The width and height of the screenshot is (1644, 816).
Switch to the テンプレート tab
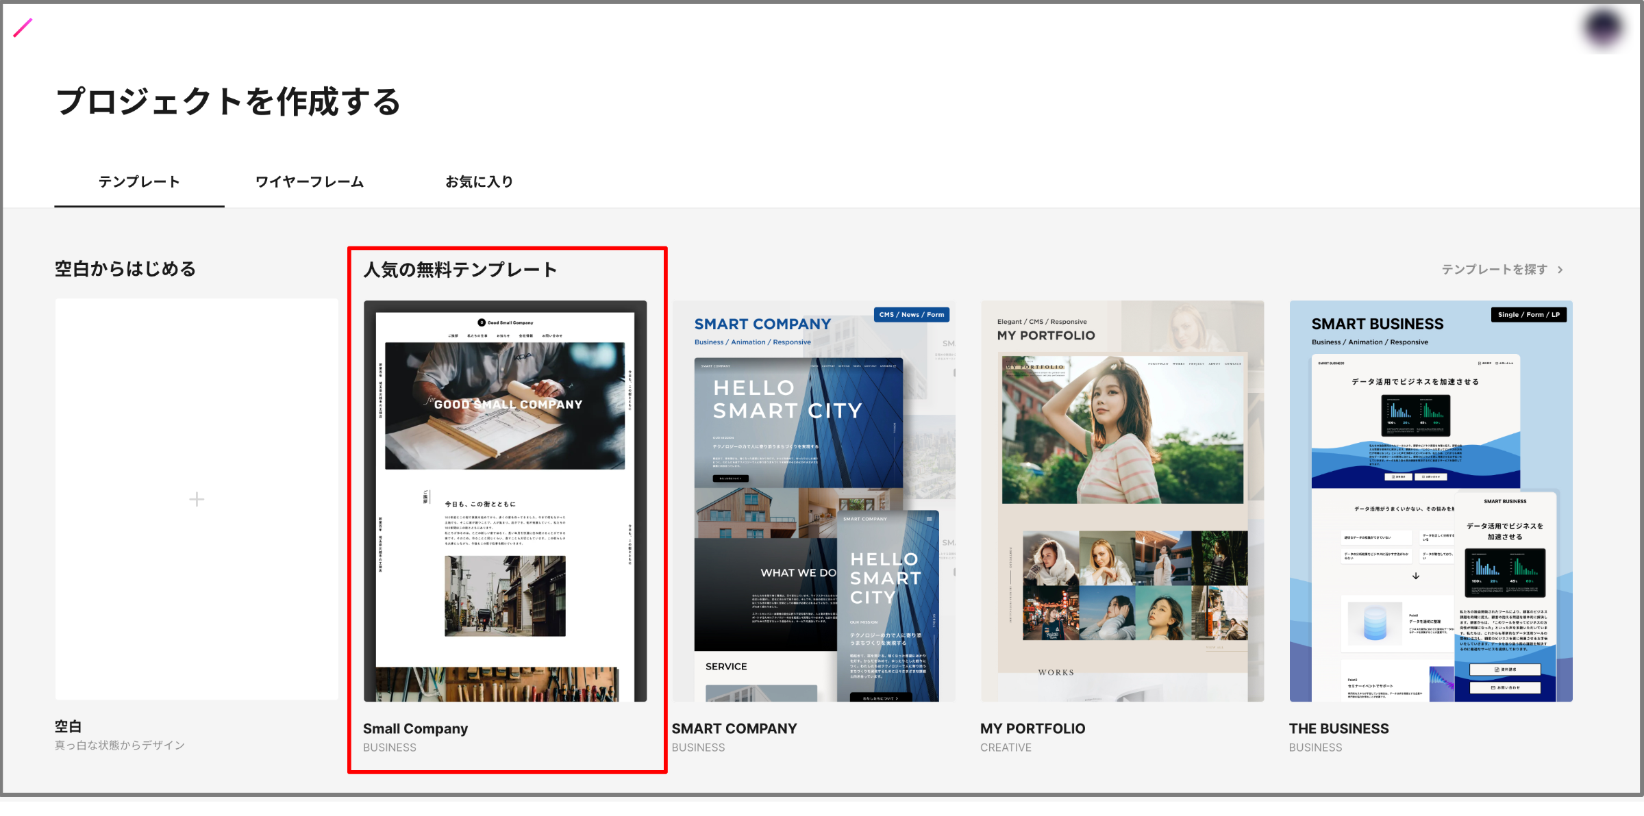coord(140,182)
